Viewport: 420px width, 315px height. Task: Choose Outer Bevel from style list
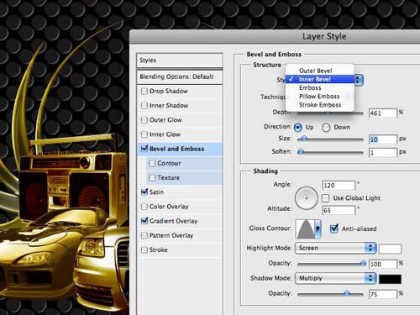[316, 71]
